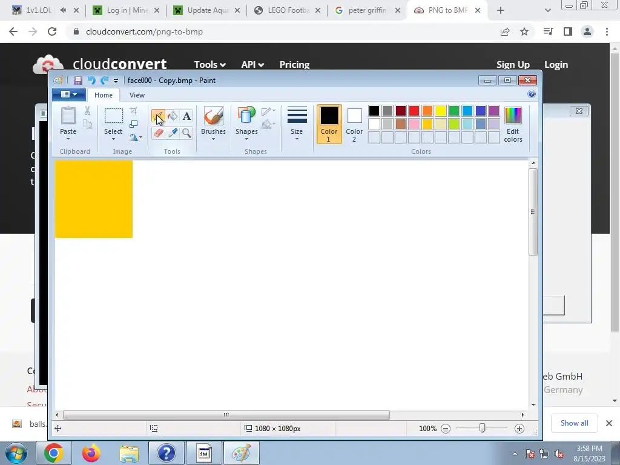Select Color 2 background button
620x465 pixels.
pyautogui.click(x=354, y=124)
